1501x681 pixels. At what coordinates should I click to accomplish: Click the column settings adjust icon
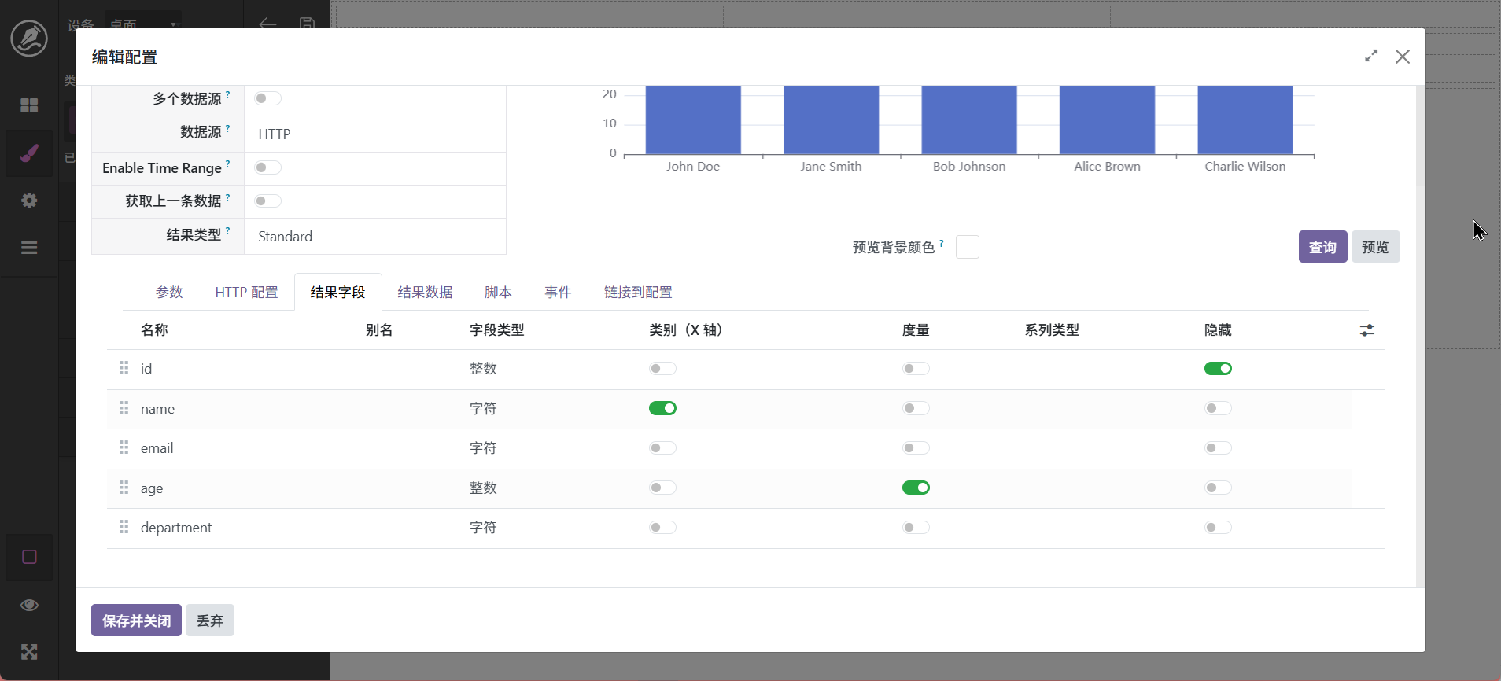coord(1366,330)
